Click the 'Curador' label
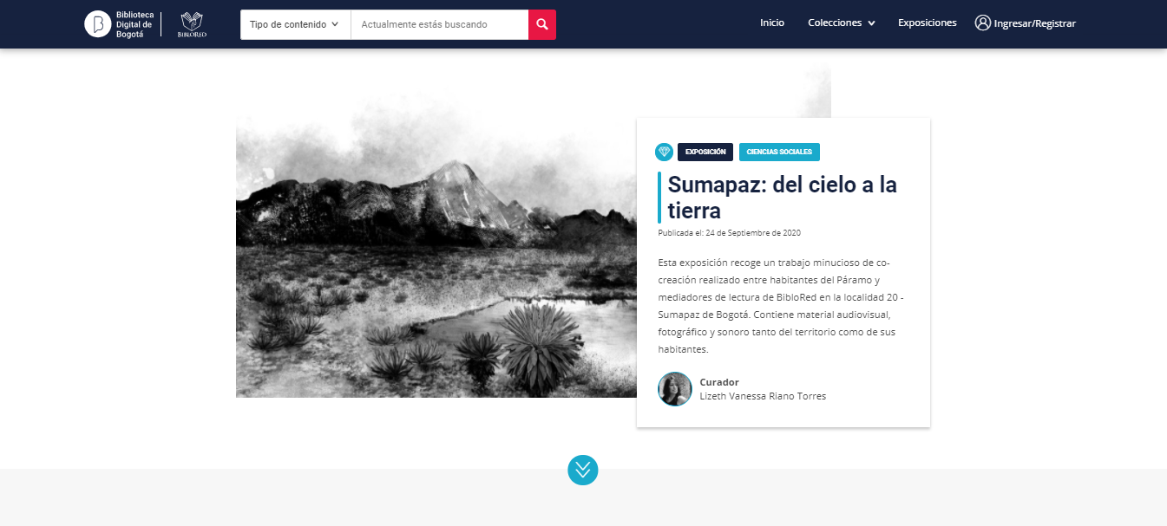This screenshot has width=1167, height=526. point(719,382)
